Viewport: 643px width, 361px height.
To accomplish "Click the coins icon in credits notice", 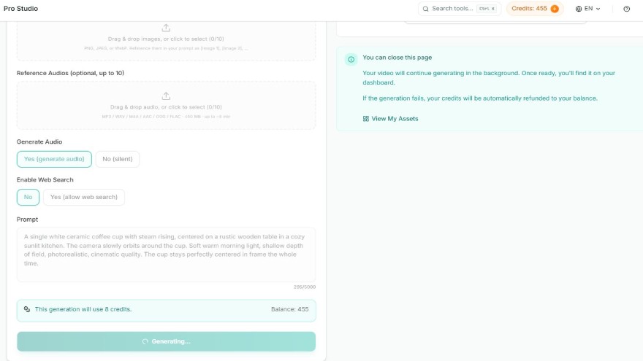I will coord(27,309).
